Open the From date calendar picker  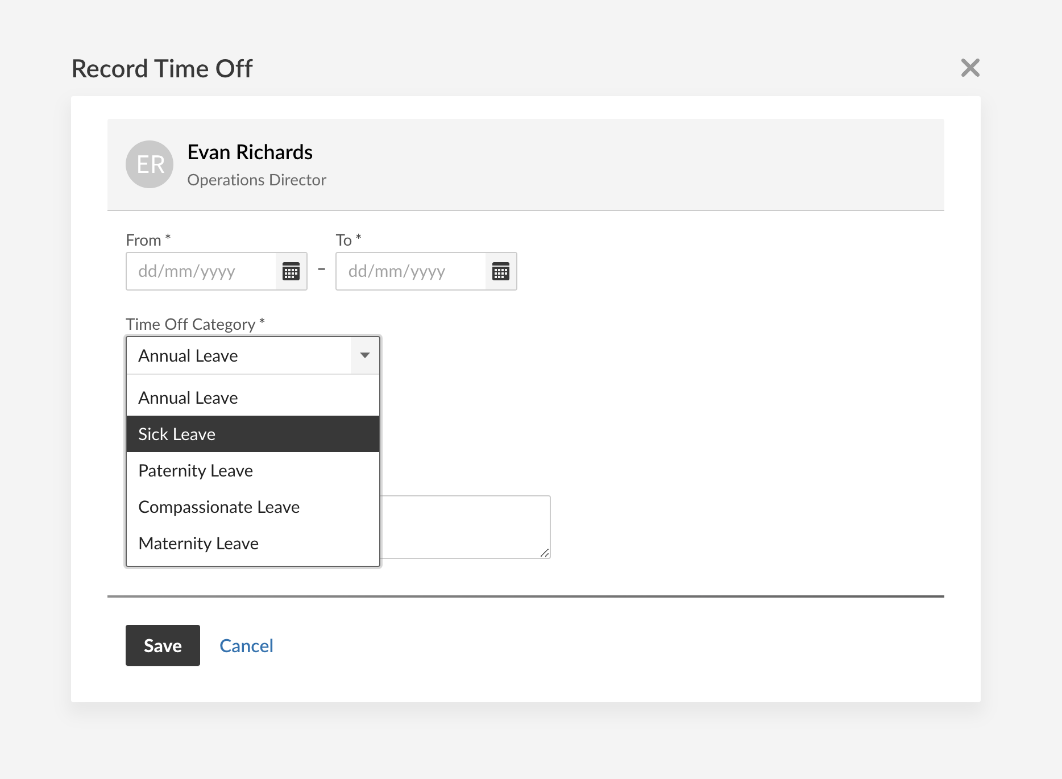[x=291, y=272]
